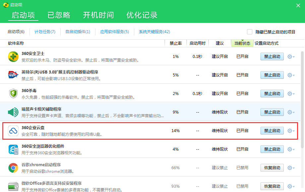Disable startup for 360杀毒 via 禁止启动
The width and height of the screenshot is (305, 192).
(272, 93)
